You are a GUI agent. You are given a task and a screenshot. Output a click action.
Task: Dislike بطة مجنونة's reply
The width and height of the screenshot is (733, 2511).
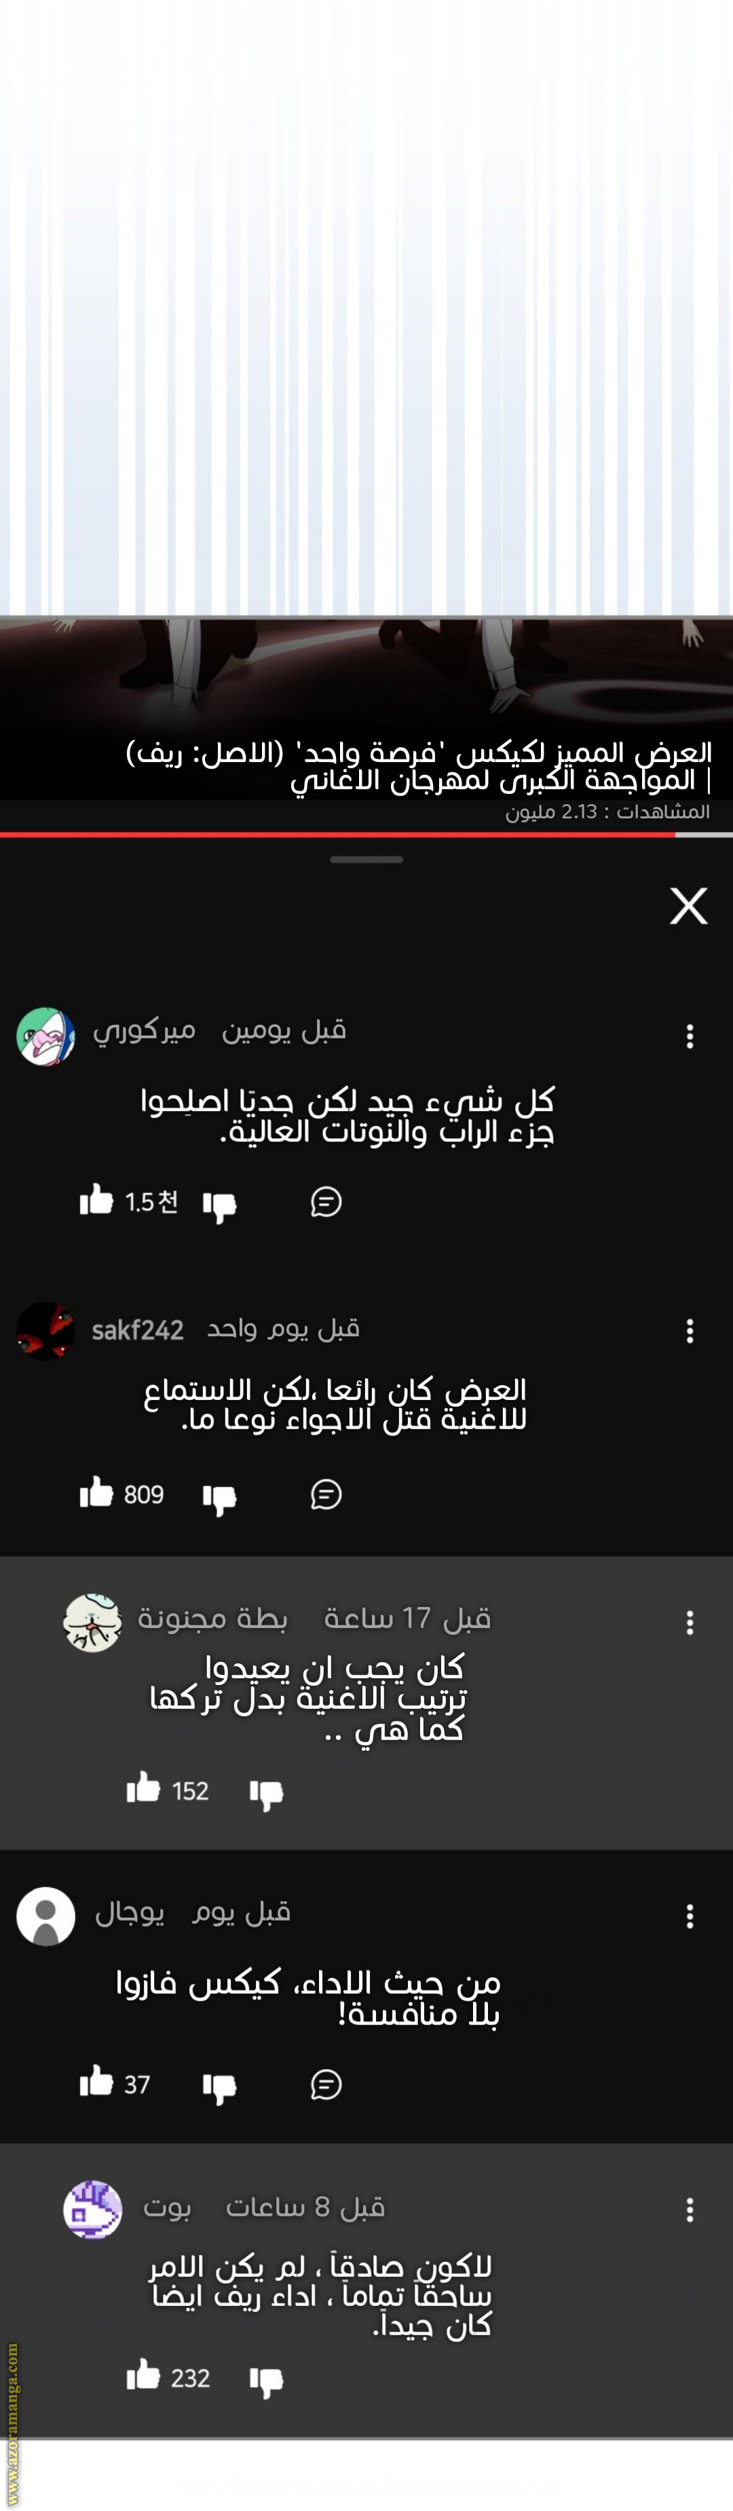point(266,1794)
